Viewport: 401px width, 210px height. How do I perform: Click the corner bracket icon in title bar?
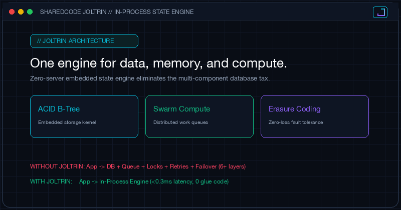(x=380, y=12)
